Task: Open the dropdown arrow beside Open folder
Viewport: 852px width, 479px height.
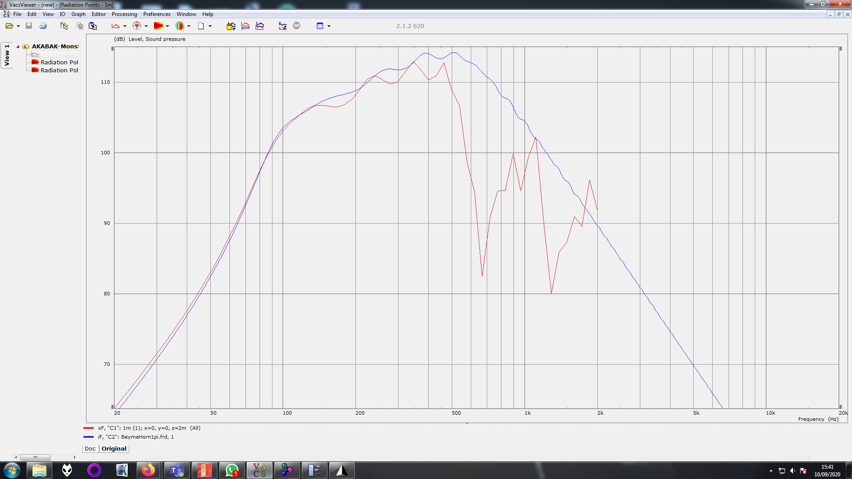Action: tap(18, 26)
